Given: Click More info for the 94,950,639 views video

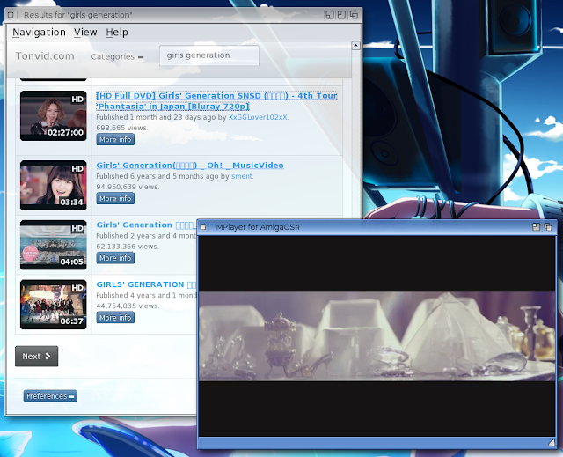Looking at the screenshot, I should click(x=115, y=198).
